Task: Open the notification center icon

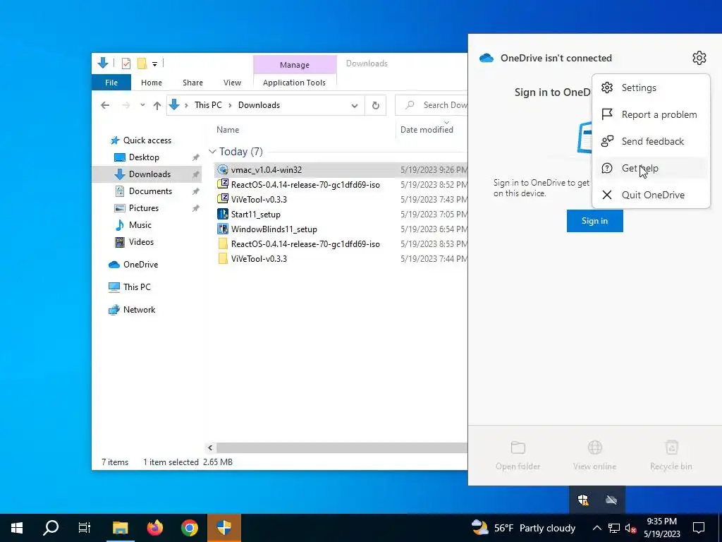Action: tap(699, 528)
